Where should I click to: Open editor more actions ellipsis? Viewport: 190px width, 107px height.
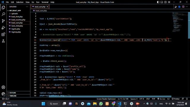[187, 7]
